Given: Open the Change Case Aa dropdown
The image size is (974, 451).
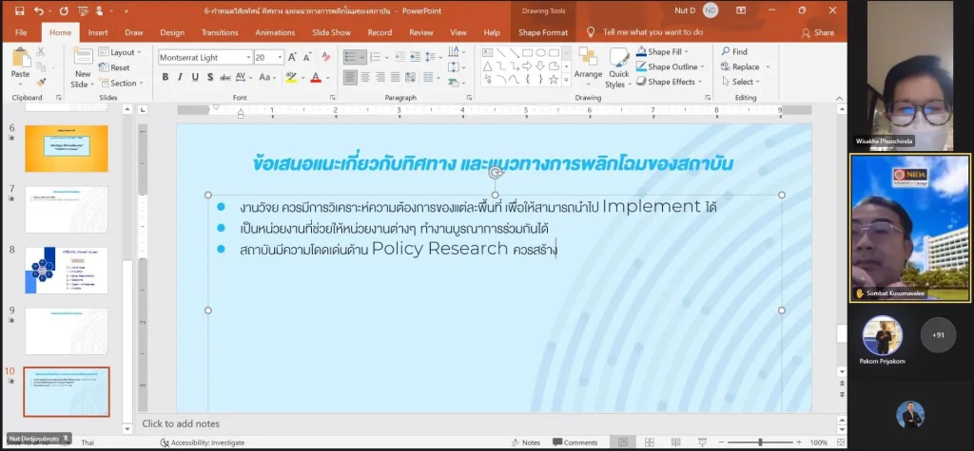Looking at the screenshot, I should pos(267,77).
